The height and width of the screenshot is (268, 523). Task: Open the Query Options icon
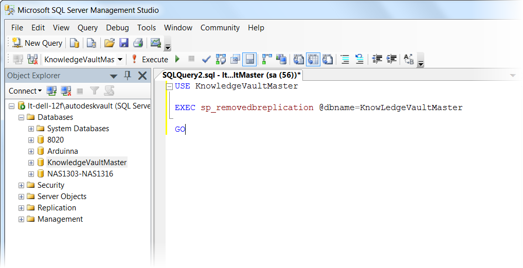[235, 59]
